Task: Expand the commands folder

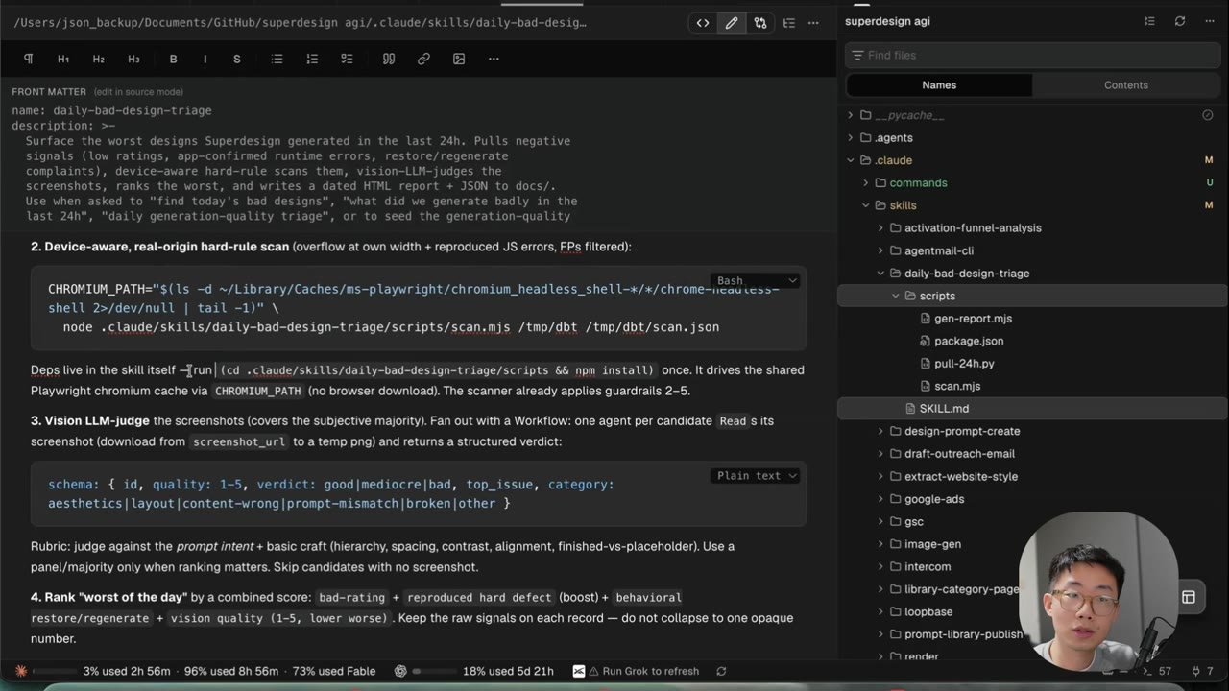Action: pos(865,182)
